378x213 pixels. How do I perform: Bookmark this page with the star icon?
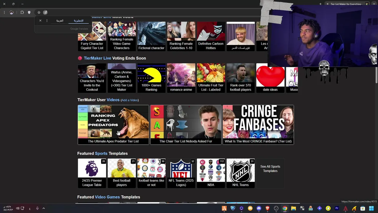pos(39,12)
